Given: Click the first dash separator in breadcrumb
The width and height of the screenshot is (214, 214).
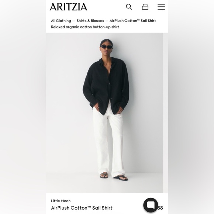Looking at the screenshot, I should [x=74, y=21].
